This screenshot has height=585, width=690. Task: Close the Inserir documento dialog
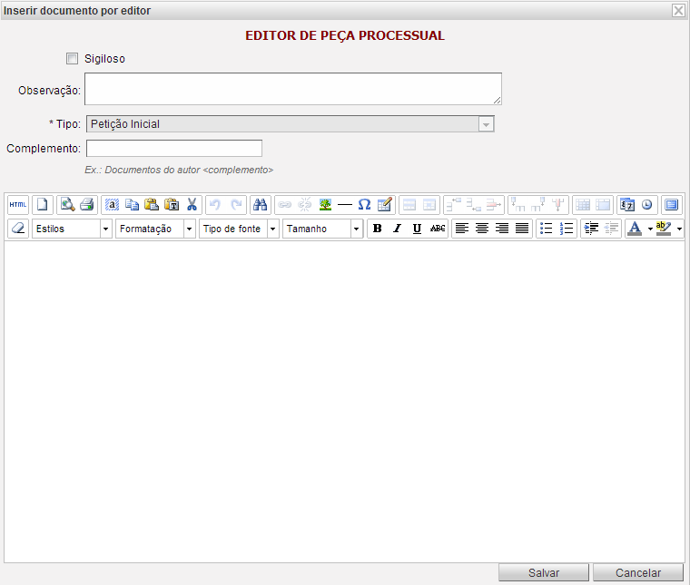(x=678, y=10)
